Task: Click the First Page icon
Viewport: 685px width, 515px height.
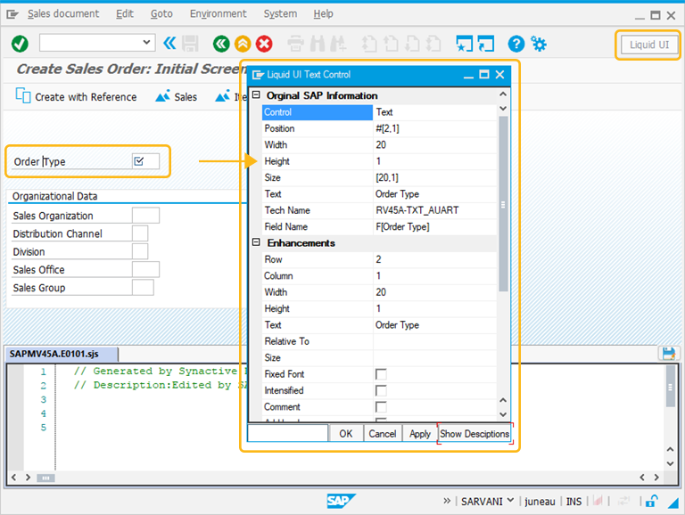Action: [x=369, y=44]
